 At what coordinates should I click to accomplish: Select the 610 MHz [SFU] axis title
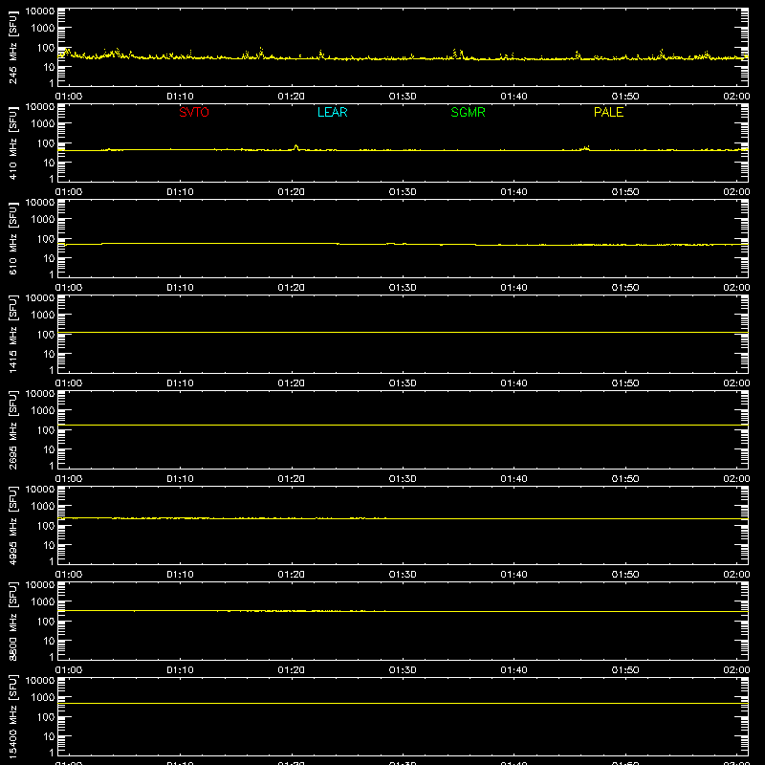point(13,238)
